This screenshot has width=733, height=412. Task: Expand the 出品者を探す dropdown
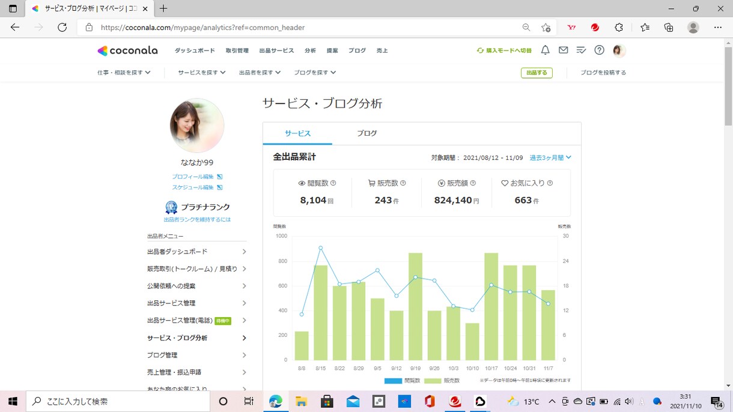(x=260, y=73)
